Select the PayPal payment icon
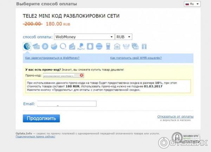The width and height of the screenshot is (211, 152). (x=81, y=47)
